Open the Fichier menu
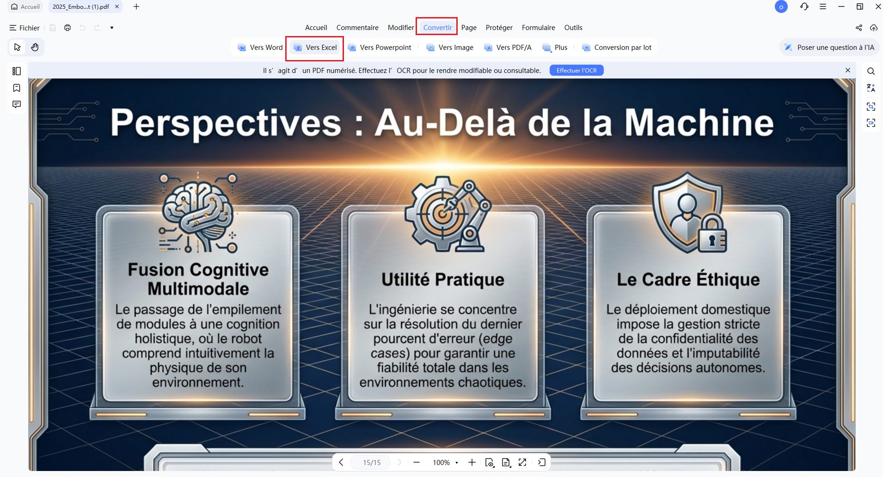 (25, 28)
